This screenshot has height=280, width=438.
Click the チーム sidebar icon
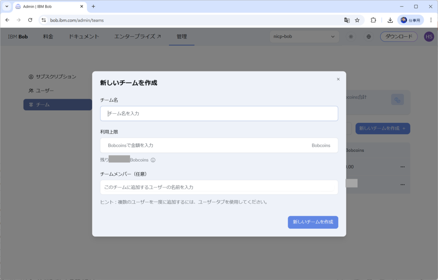point(31,105)
